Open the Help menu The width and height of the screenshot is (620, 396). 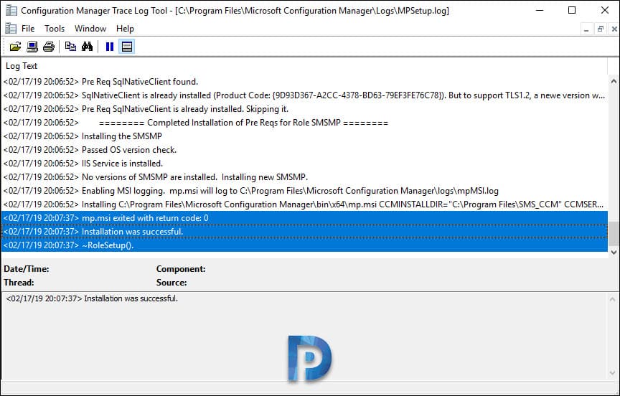pyautogui.click(x=125, y=29)
